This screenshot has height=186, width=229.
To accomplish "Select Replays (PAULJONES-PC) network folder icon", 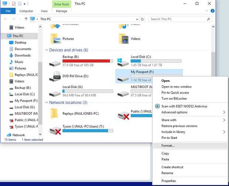I will 54,114.
